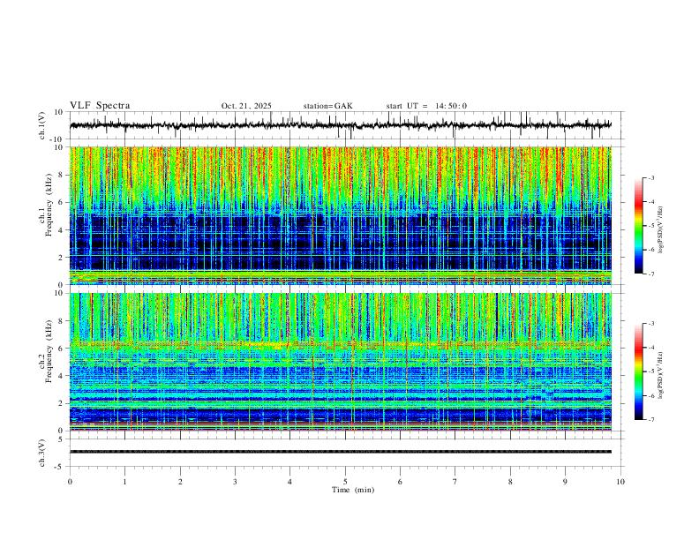Click the 'VLF Spectra' title text

[x=100, y=106]
